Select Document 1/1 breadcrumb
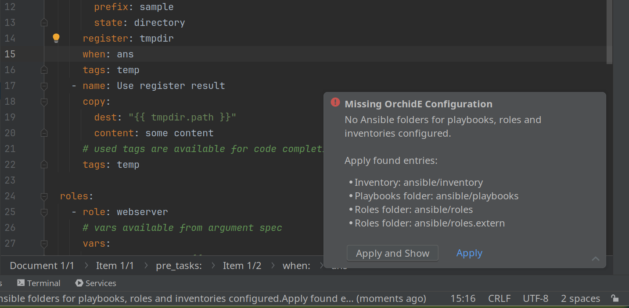This screenshot has width=629, height=308. 42,266
